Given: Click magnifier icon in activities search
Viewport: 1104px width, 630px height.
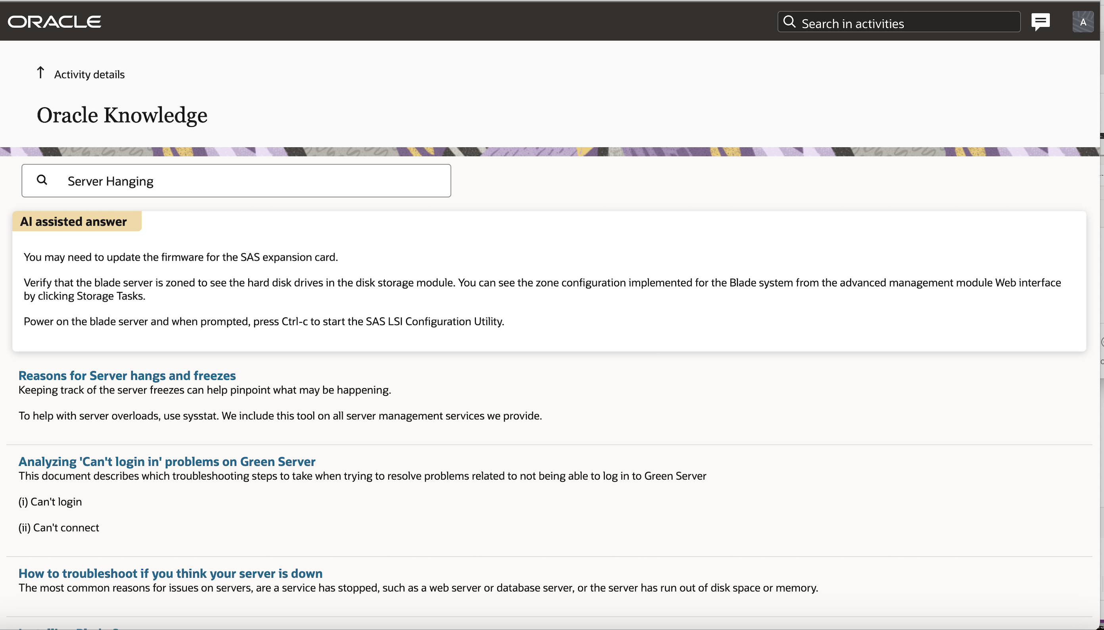Looking at the screenshot, I should pyautogui.click(x=789, y=22).
